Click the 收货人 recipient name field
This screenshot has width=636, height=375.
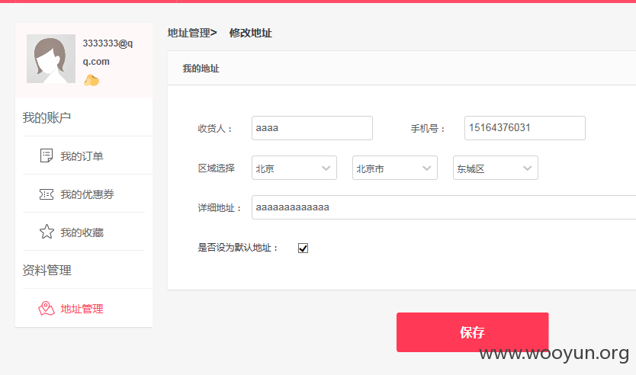coord(312,128)
